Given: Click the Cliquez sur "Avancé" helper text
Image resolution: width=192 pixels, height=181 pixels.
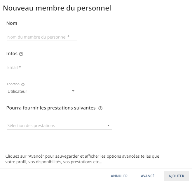Looking at the screenshot, I should (82, 159).
